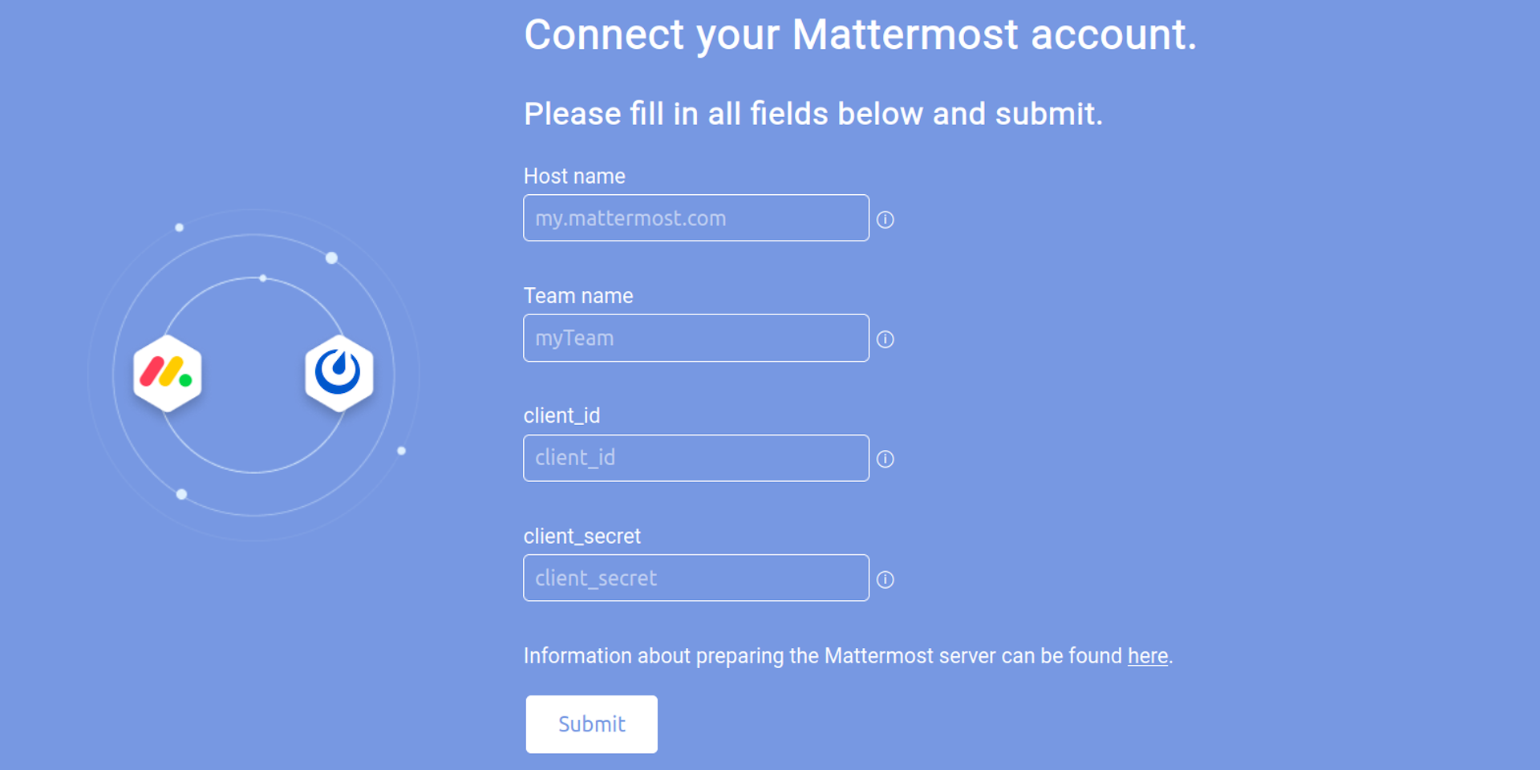The image size is (1540, 770).
Task: Select the client_id input field
Action: pos(695,458)
